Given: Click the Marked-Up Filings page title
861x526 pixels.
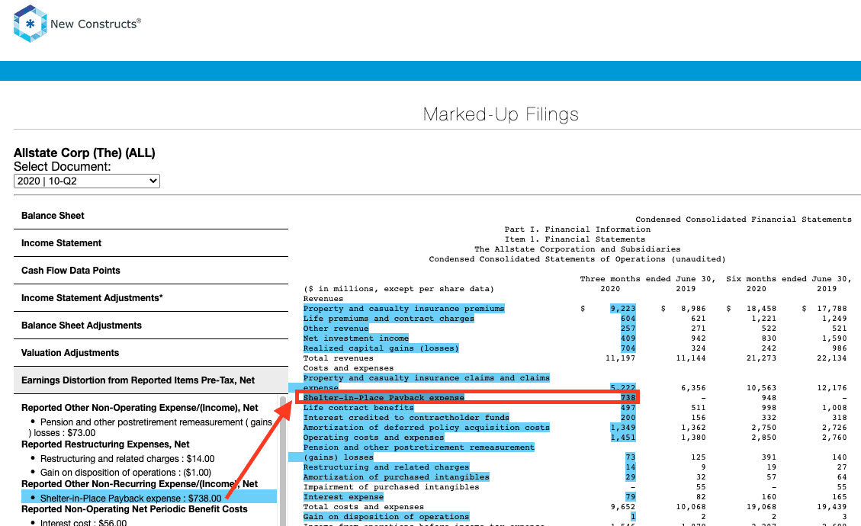Looking at the screenshot, I should (501, 114).
